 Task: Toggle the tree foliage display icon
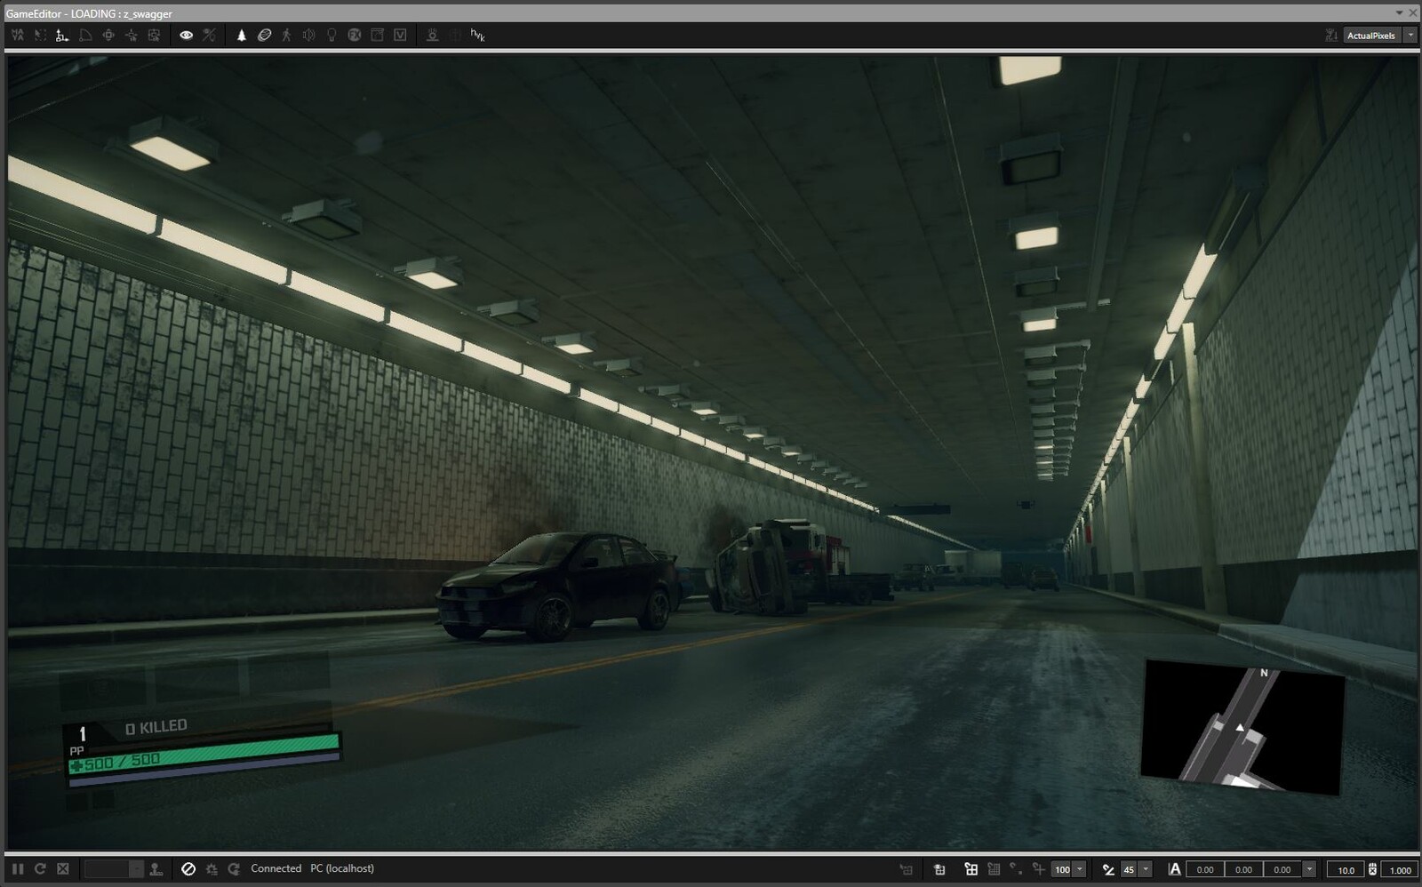coord(241,36)
